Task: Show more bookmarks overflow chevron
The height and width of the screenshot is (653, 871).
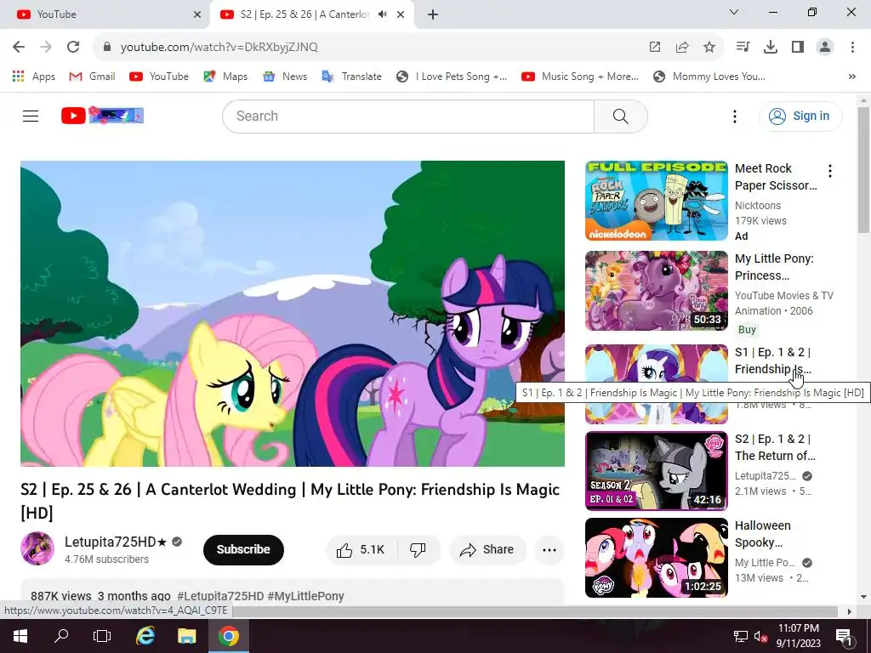Action: [852, 77]
